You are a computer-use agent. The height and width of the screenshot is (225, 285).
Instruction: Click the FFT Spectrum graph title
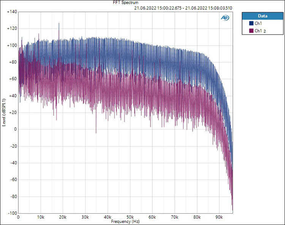125,3
